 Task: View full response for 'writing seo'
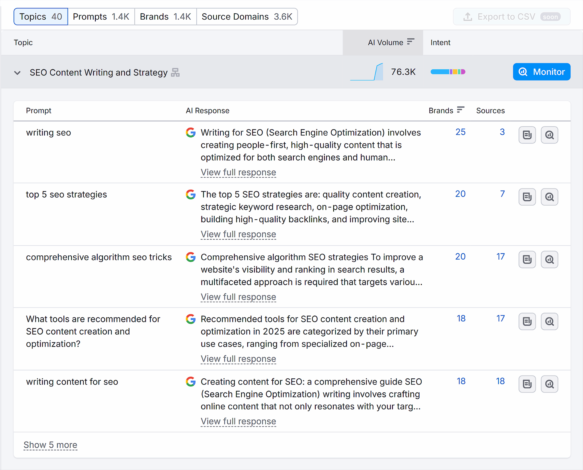click(x=238, y=173)
